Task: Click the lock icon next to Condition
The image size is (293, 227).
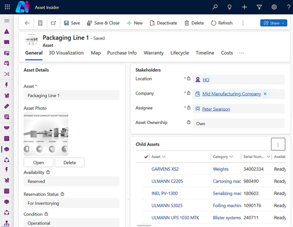Action: [46, 214]
